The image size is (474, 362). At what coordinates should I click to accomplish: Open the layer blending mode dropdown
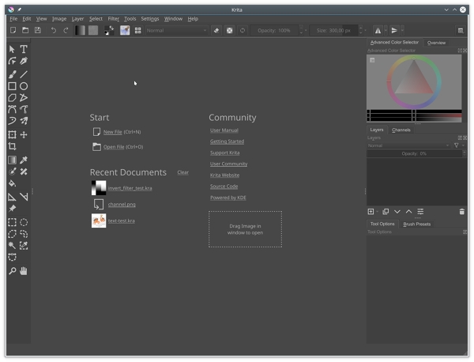tap(408, 145)
